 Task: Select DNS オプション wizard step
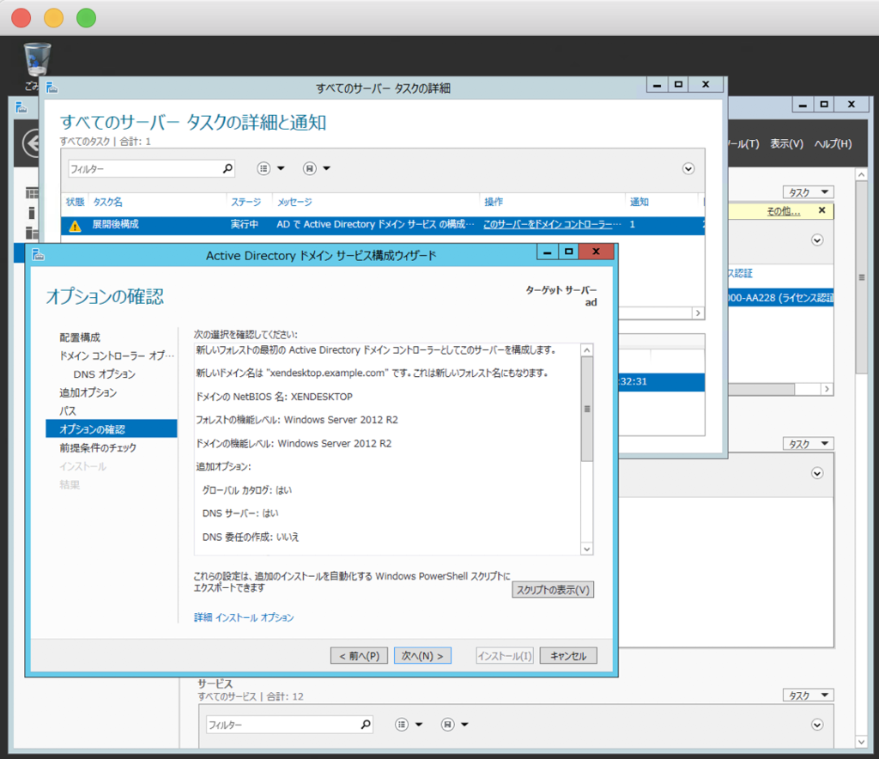tap(104, 374)
